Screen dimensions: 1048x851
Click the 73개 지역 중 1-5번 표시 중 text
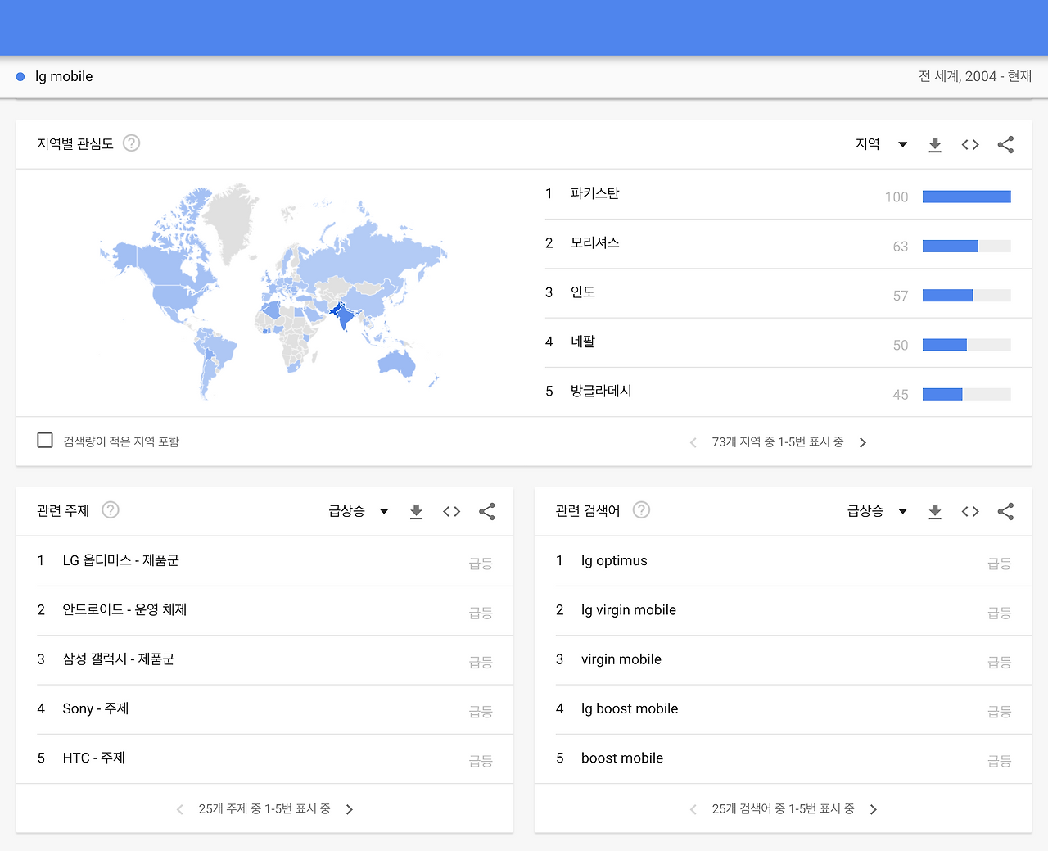[778, 442]
